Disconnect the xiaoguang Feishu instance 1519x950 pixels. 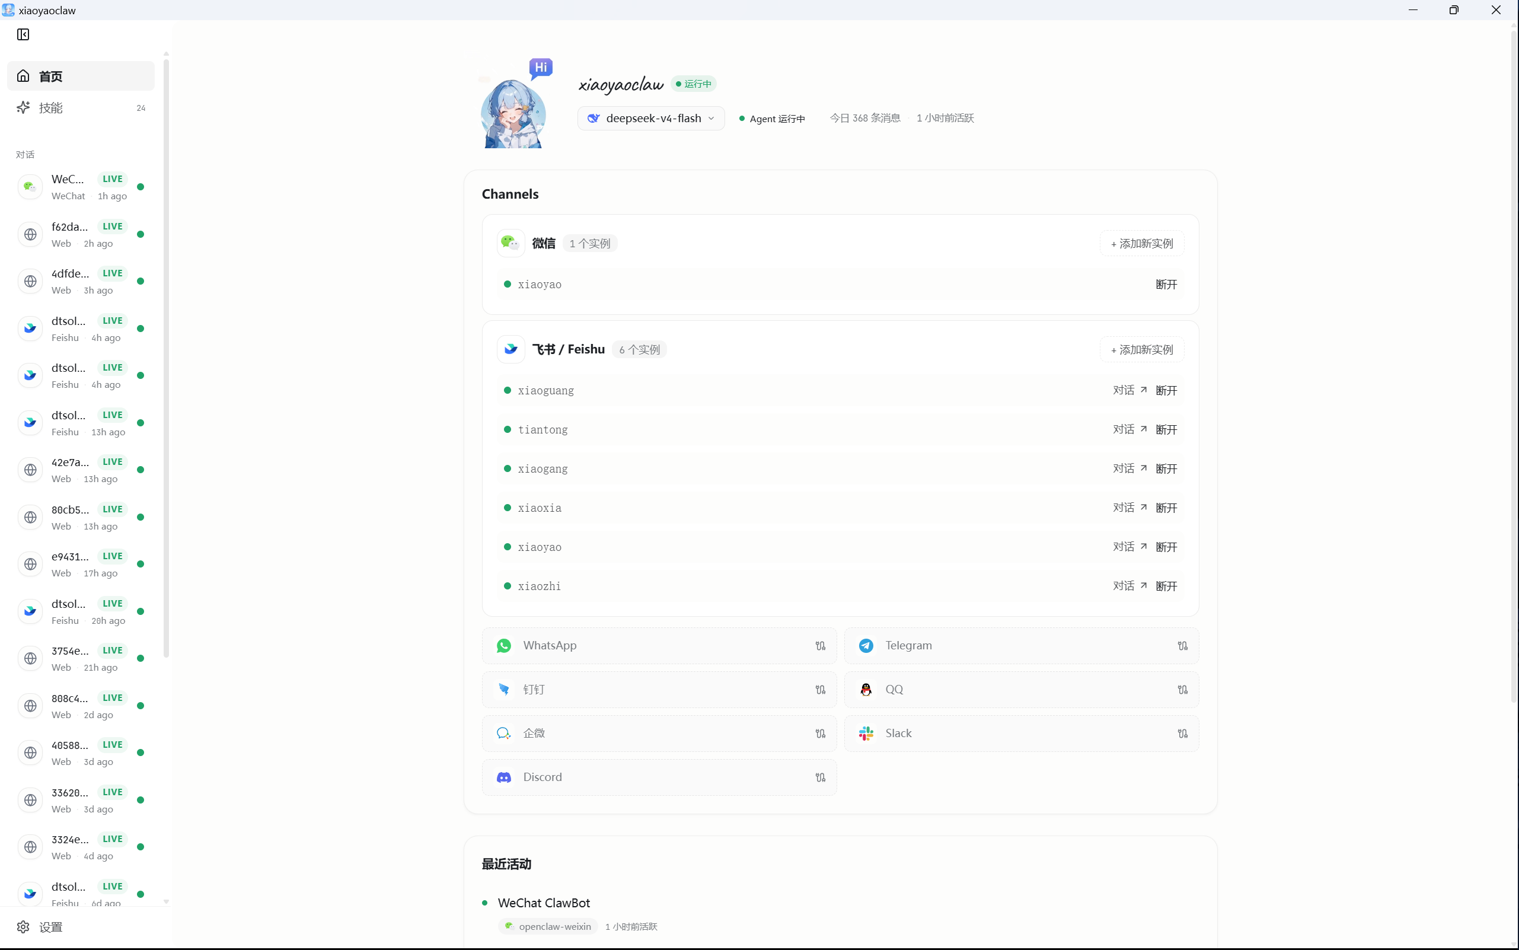pyautogui.click(x=1166, y=391)
